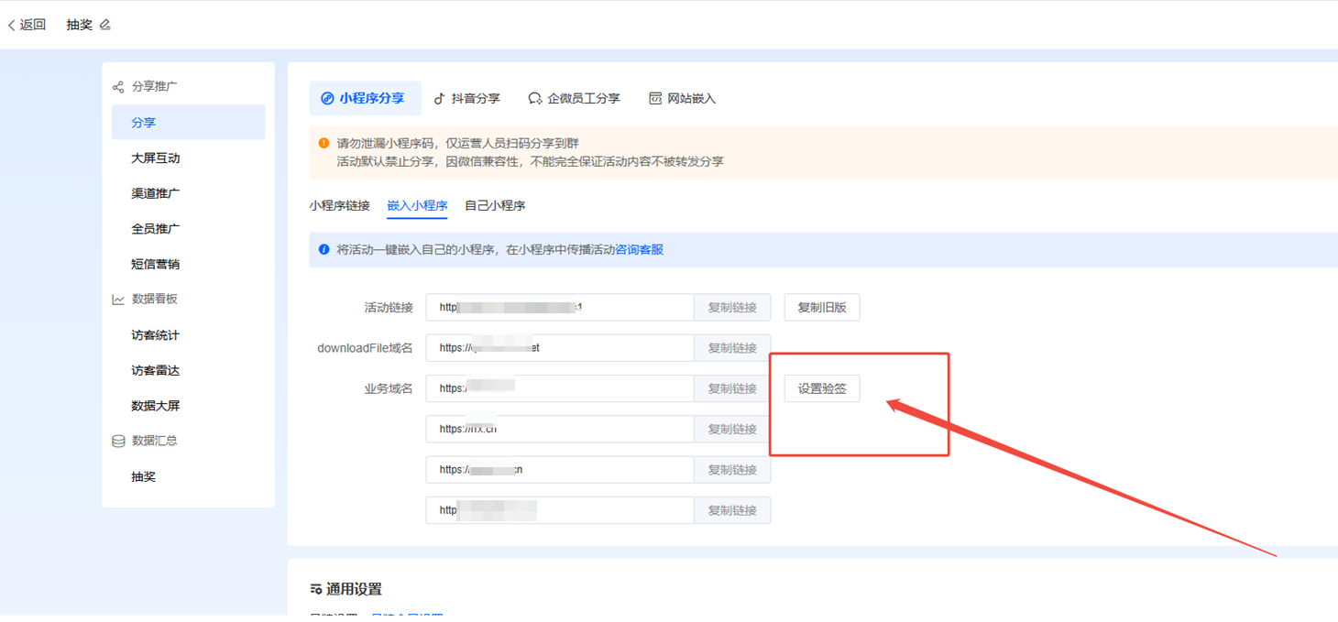Click the 企微员工分享 chat bubble icon
Viewport: 1338px width, 622px height.
click(x=535, y=99)
